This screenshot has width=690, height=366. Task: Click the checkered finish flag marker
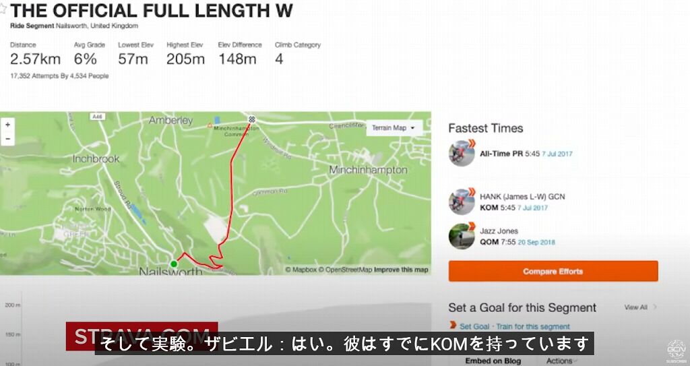pos(252,119)
